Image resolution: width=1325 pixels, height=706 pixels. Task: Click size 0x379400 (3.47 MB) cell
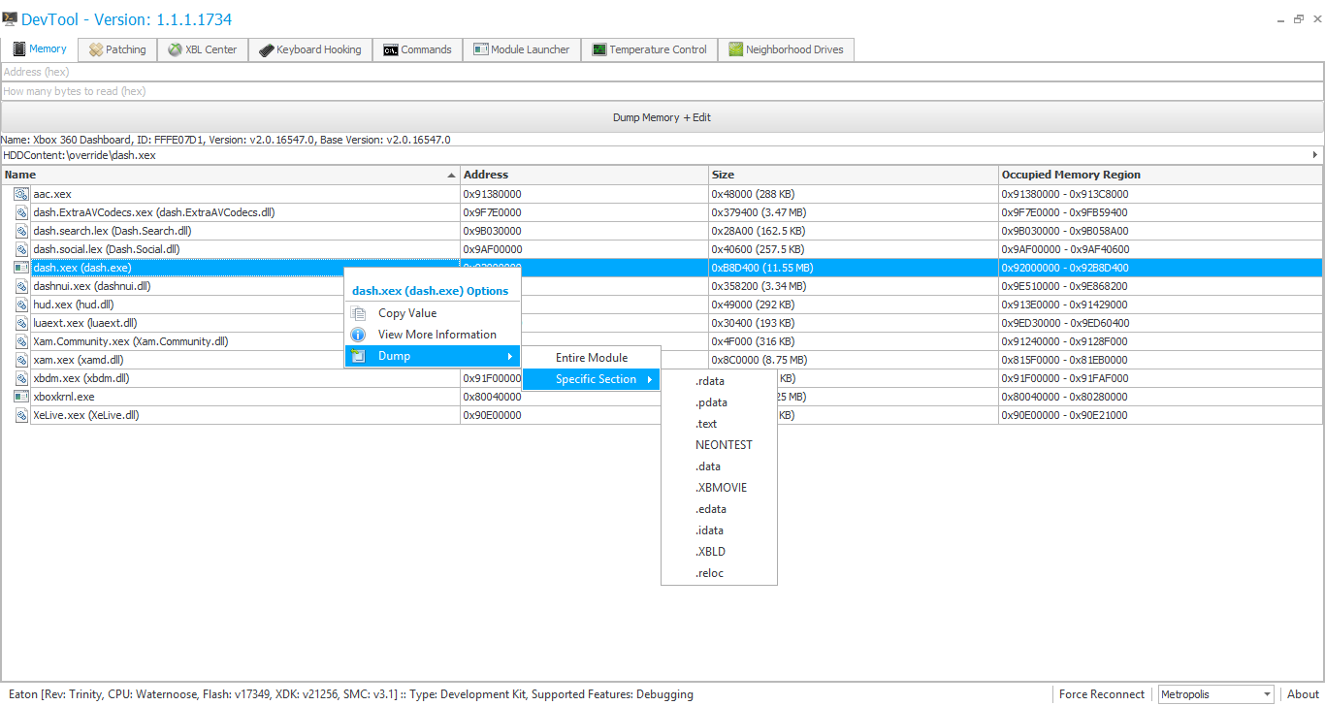854,212
